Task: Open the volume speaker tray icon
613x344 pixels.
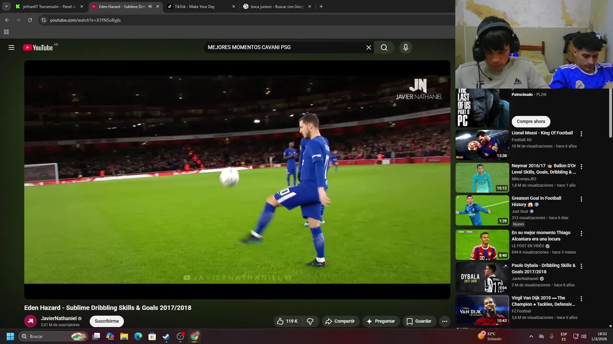Action: (x=584, y=336)
